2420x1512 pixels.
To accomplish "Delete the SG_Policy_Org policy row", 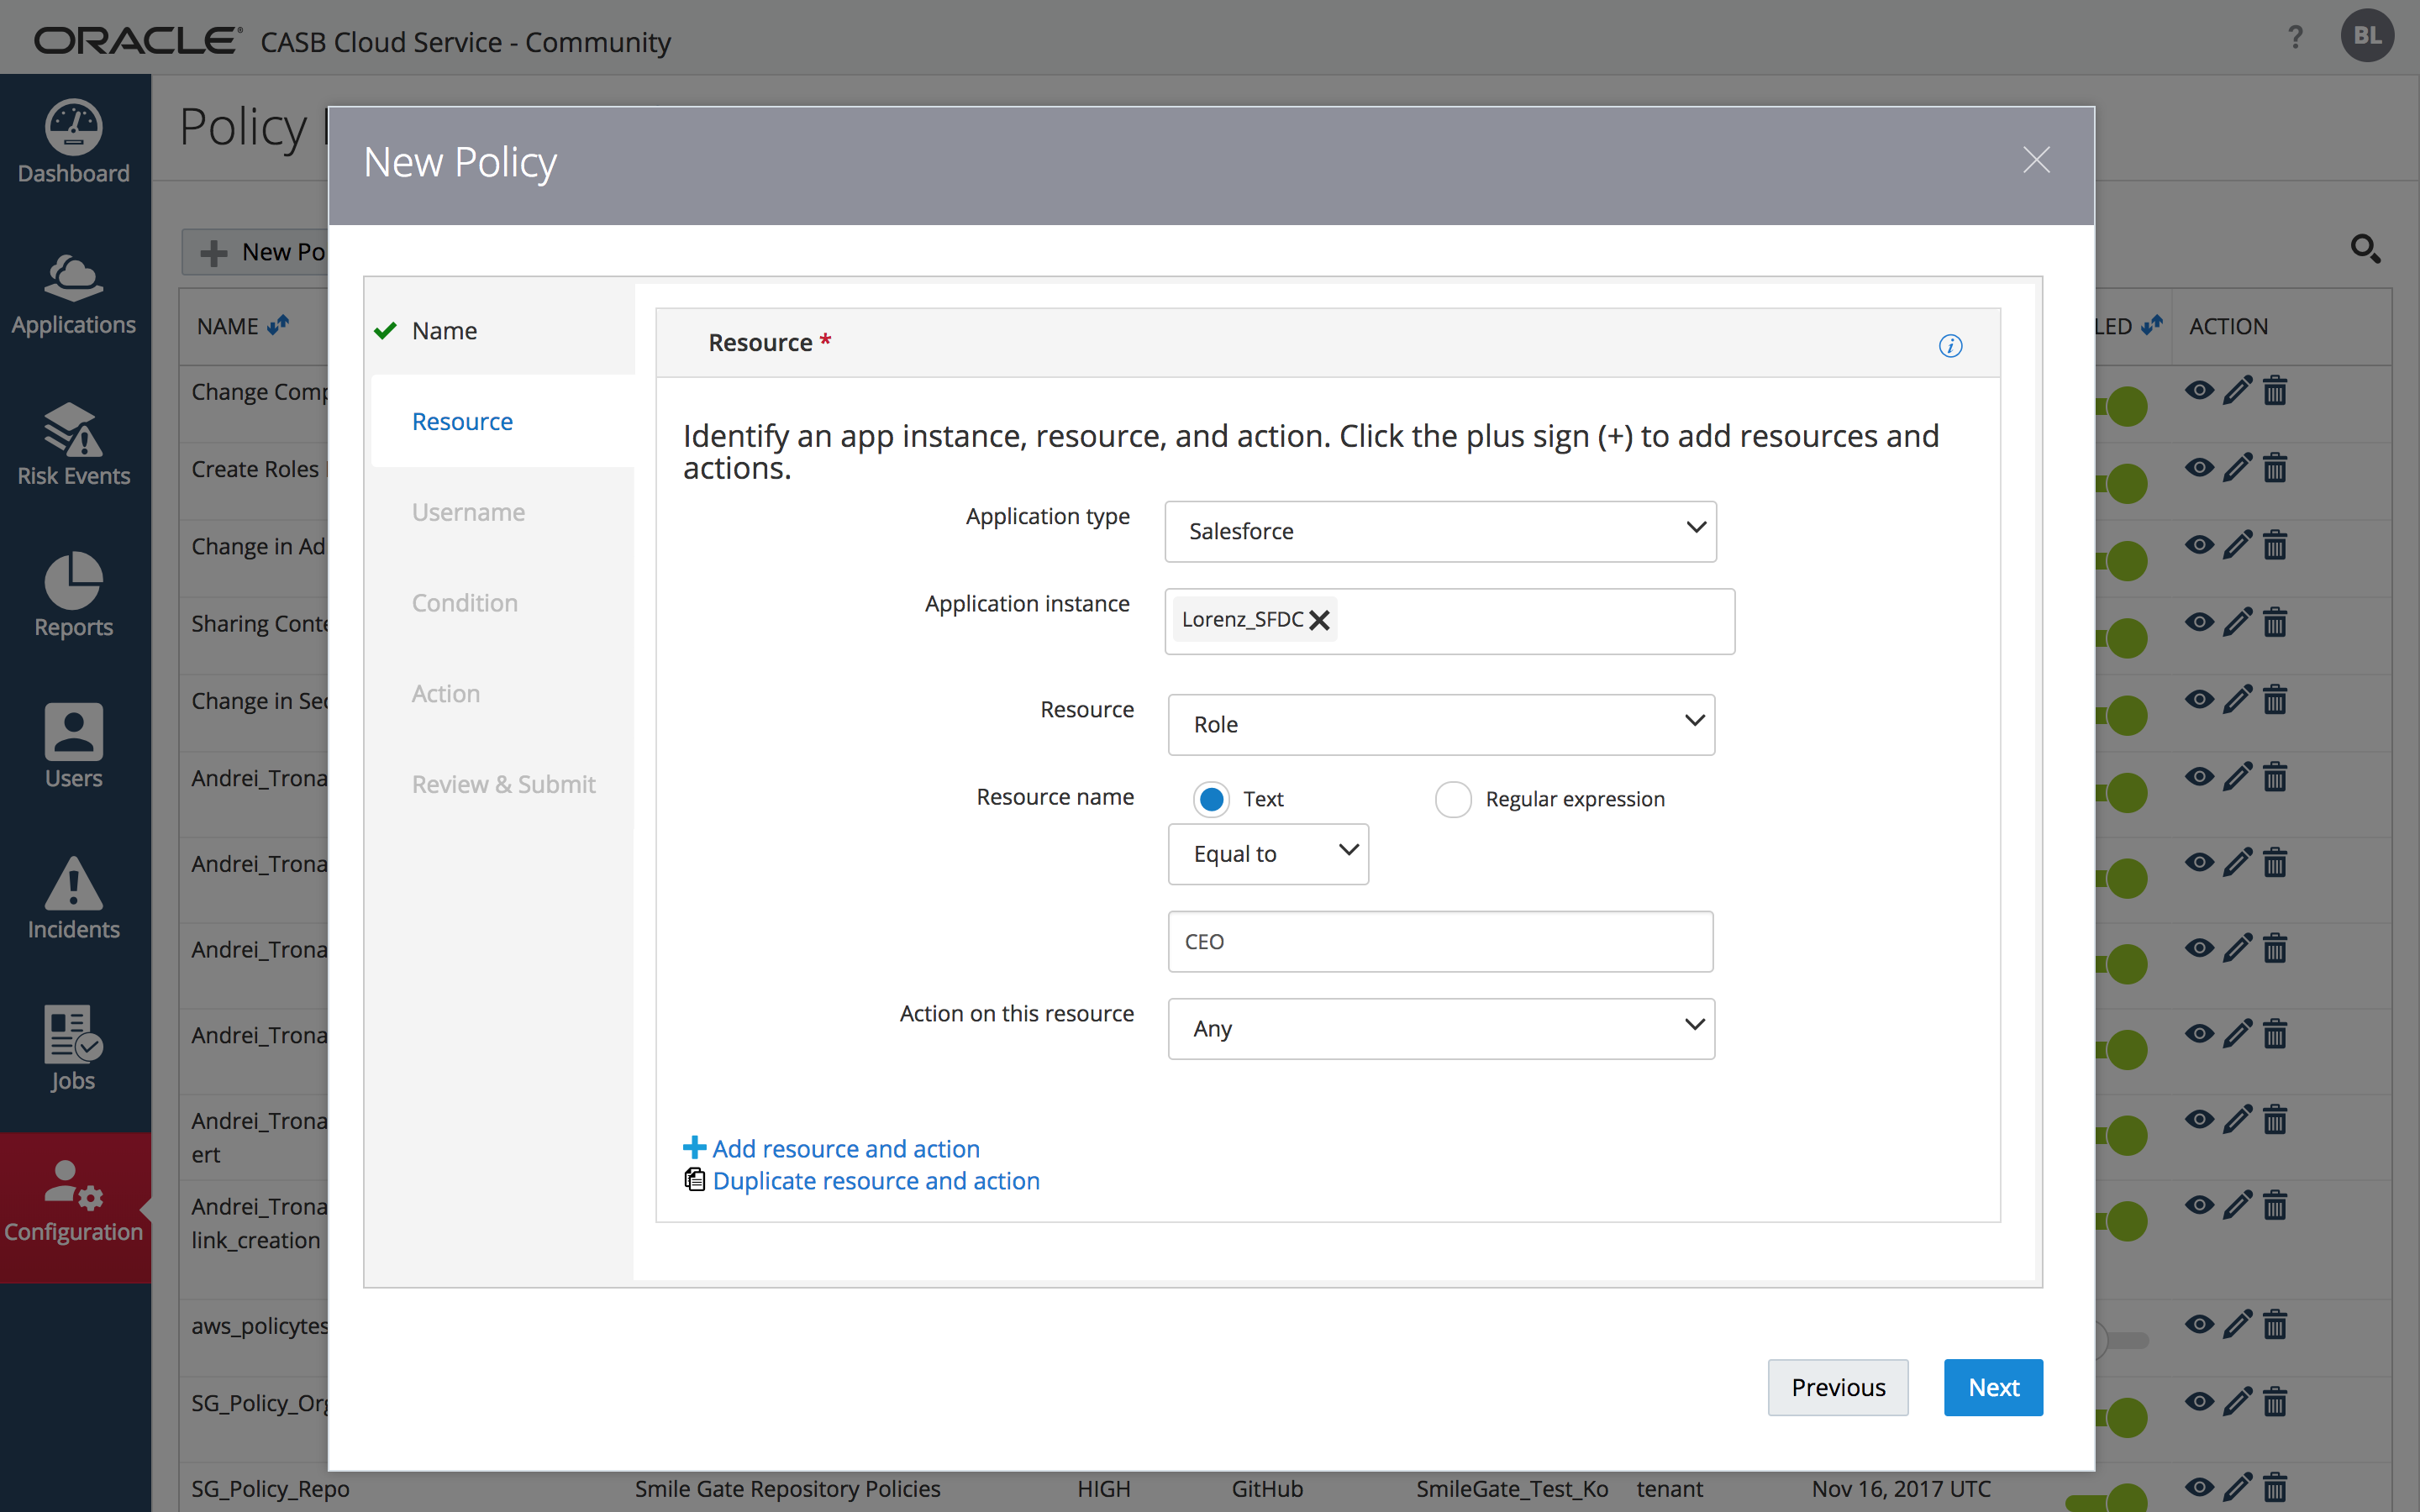I will 2275,1402.
